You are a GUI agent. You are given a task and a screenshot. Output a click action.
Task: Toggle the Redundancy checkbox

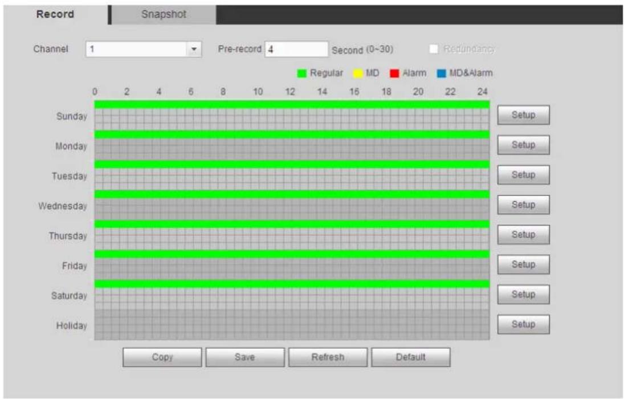[434, 49]
